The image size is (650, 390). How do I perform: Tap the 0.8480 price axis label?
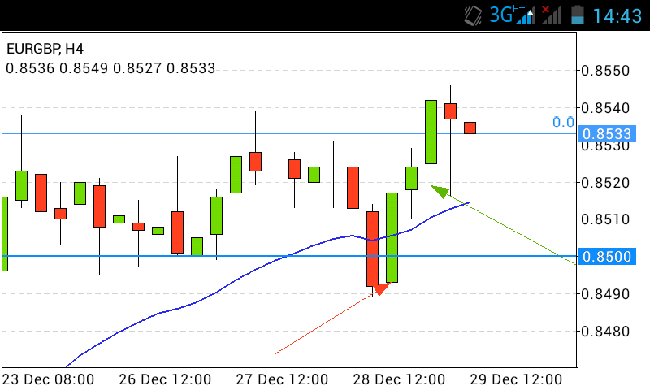click(x=605, y=331)
